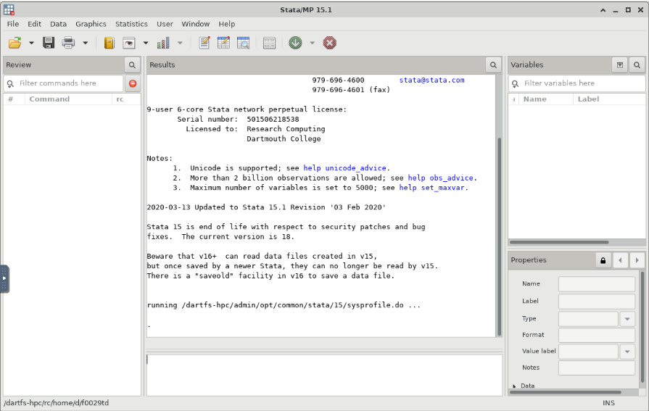Click the Properties Notes field
This screenshot has width=649, height=411.
597,368
